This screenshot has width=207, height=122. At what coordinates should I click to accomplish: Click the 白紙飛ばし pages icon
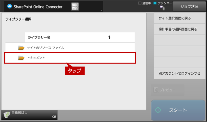[x=7, y=114]
